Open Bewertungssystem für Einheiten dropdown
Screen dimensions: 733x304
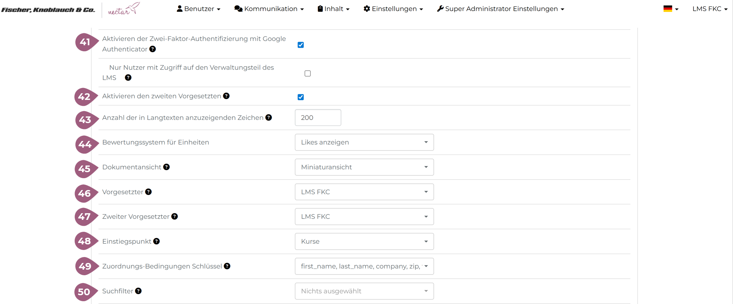pyautogui.click(x=364, y=142)
